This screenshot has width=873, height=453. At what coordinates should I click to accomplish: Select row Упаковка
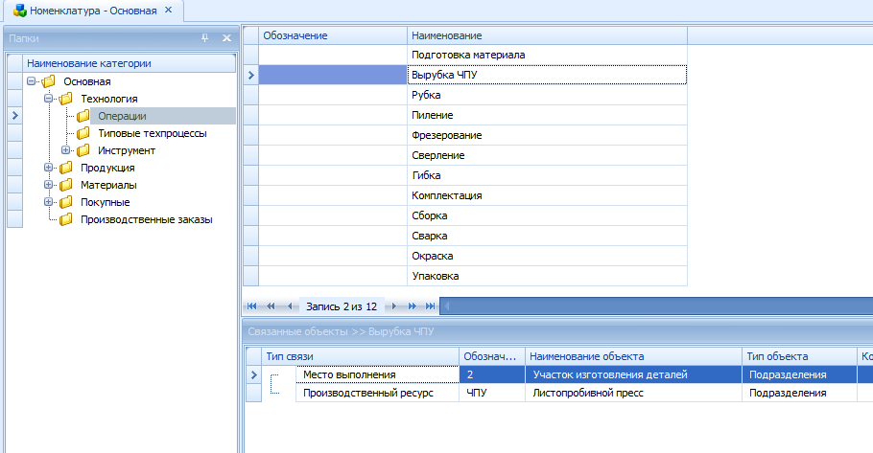click(473, 276)
